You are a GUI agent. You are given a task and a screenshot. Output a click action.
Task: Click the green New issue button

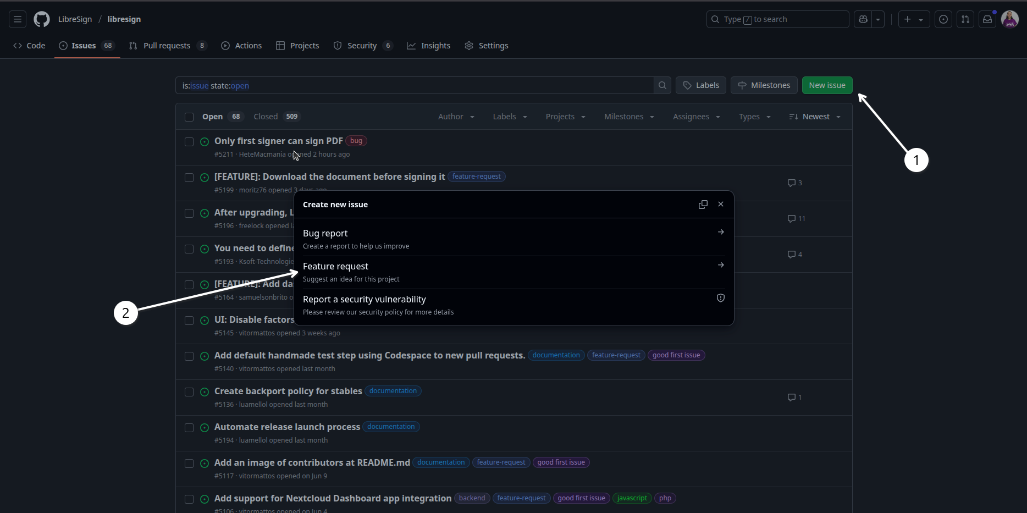(x=827, y=85)
